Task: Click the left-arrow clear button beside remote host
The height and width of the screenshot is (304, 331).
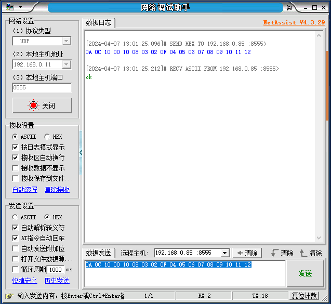Action: click(x=246, y=253)
